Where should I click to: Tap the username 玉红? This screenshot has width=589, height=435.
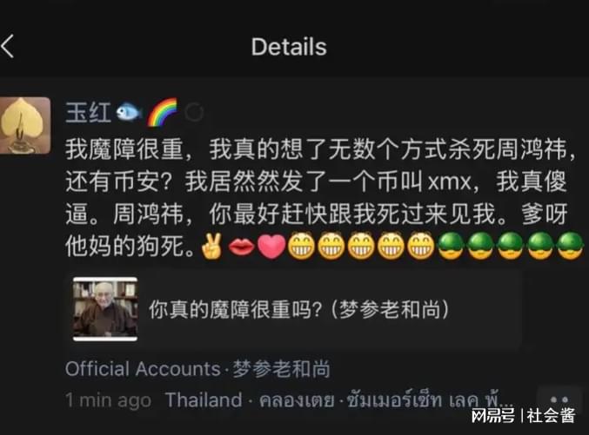(x=88, y=112)
